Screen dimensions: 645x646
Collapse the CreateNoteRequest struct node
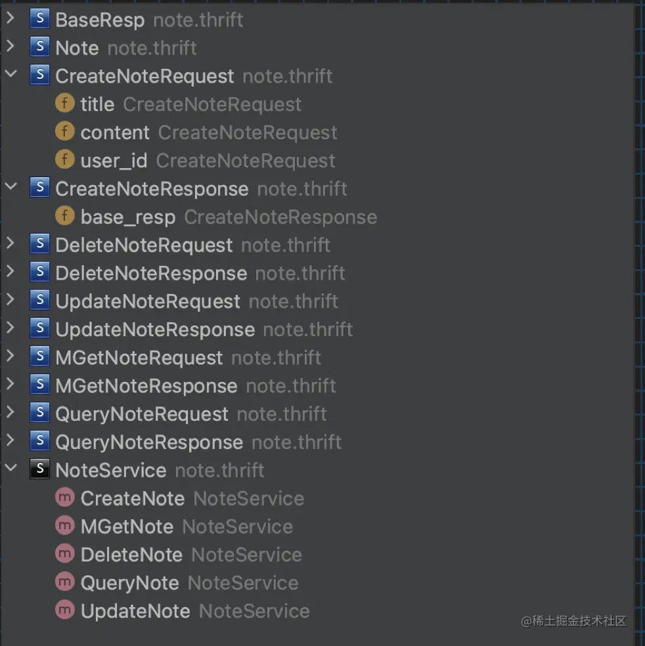pyautogui.click(x=11, y=75)
